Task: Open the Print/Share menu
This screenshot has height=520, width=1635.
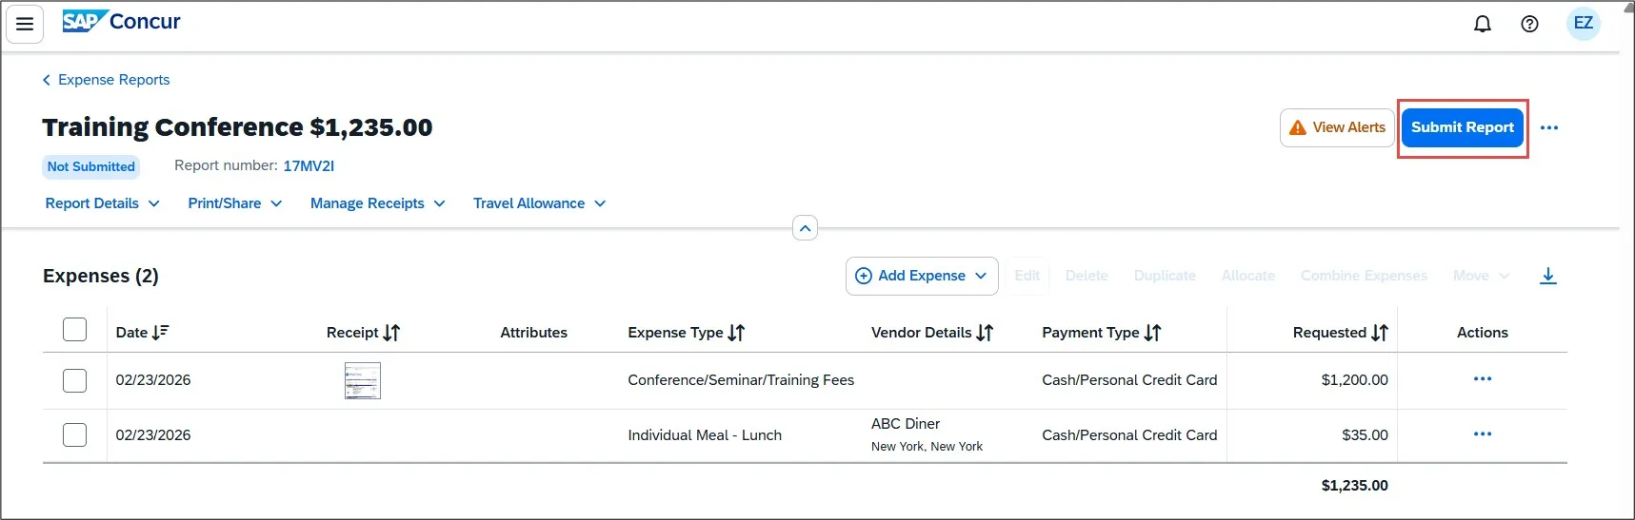Action: tap(235, 203)
